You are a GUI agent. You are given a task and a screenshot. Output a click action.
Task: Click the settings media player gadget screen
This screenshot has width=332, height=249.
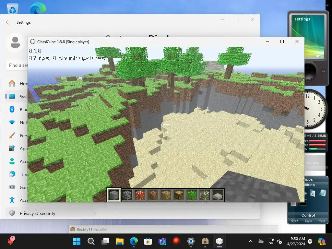point(308,36)
